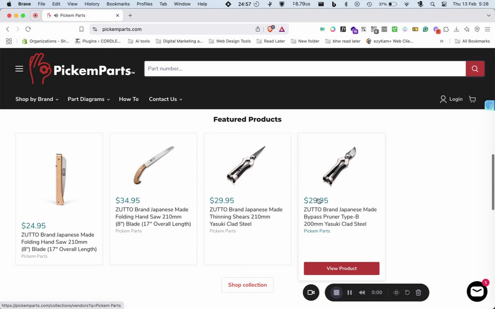The width and height of the screenshot is (495, 309).
Task: Click the Pickem Parts vendor link under Bypass Pruner
Action: tap(317, 231)
